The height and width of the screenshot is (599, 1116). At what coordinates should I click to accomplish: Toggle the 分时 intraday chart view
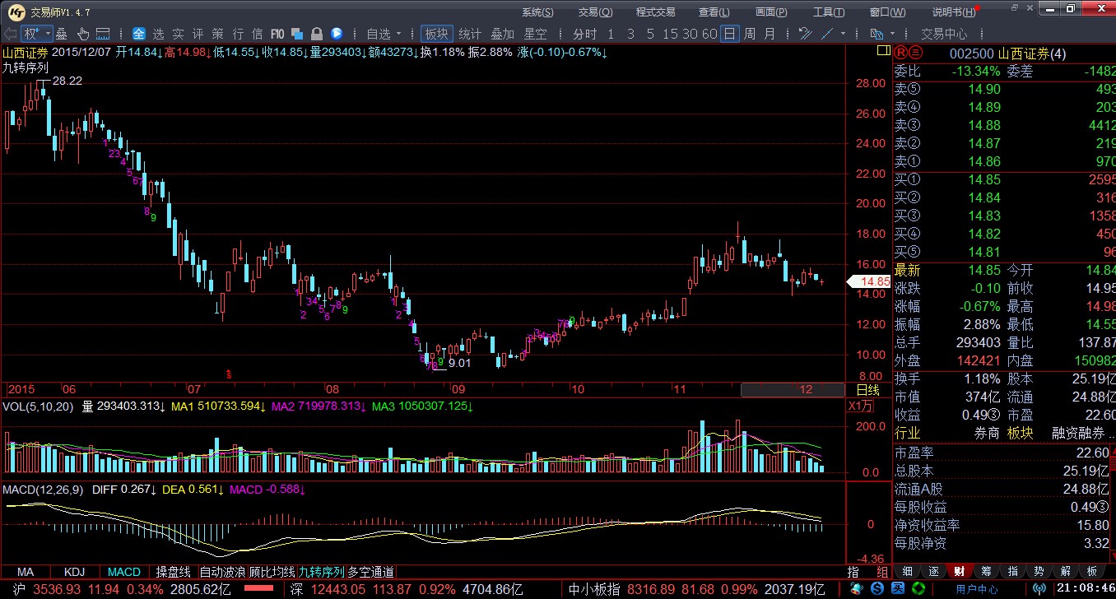(584, 34)
